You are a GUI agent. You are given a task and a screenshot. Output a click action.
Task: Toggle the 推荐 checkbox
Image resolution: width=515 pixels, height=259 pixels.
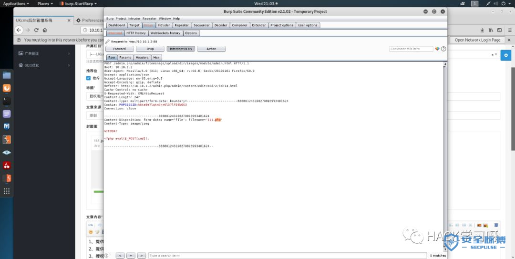click(88, 78)
